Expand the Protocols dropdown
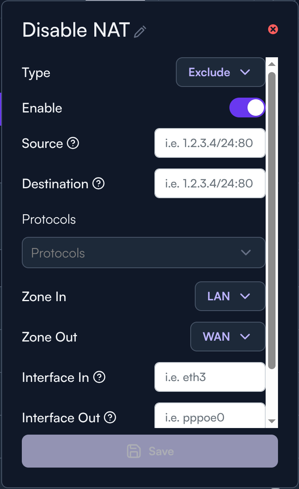 (x=143, y=253)
